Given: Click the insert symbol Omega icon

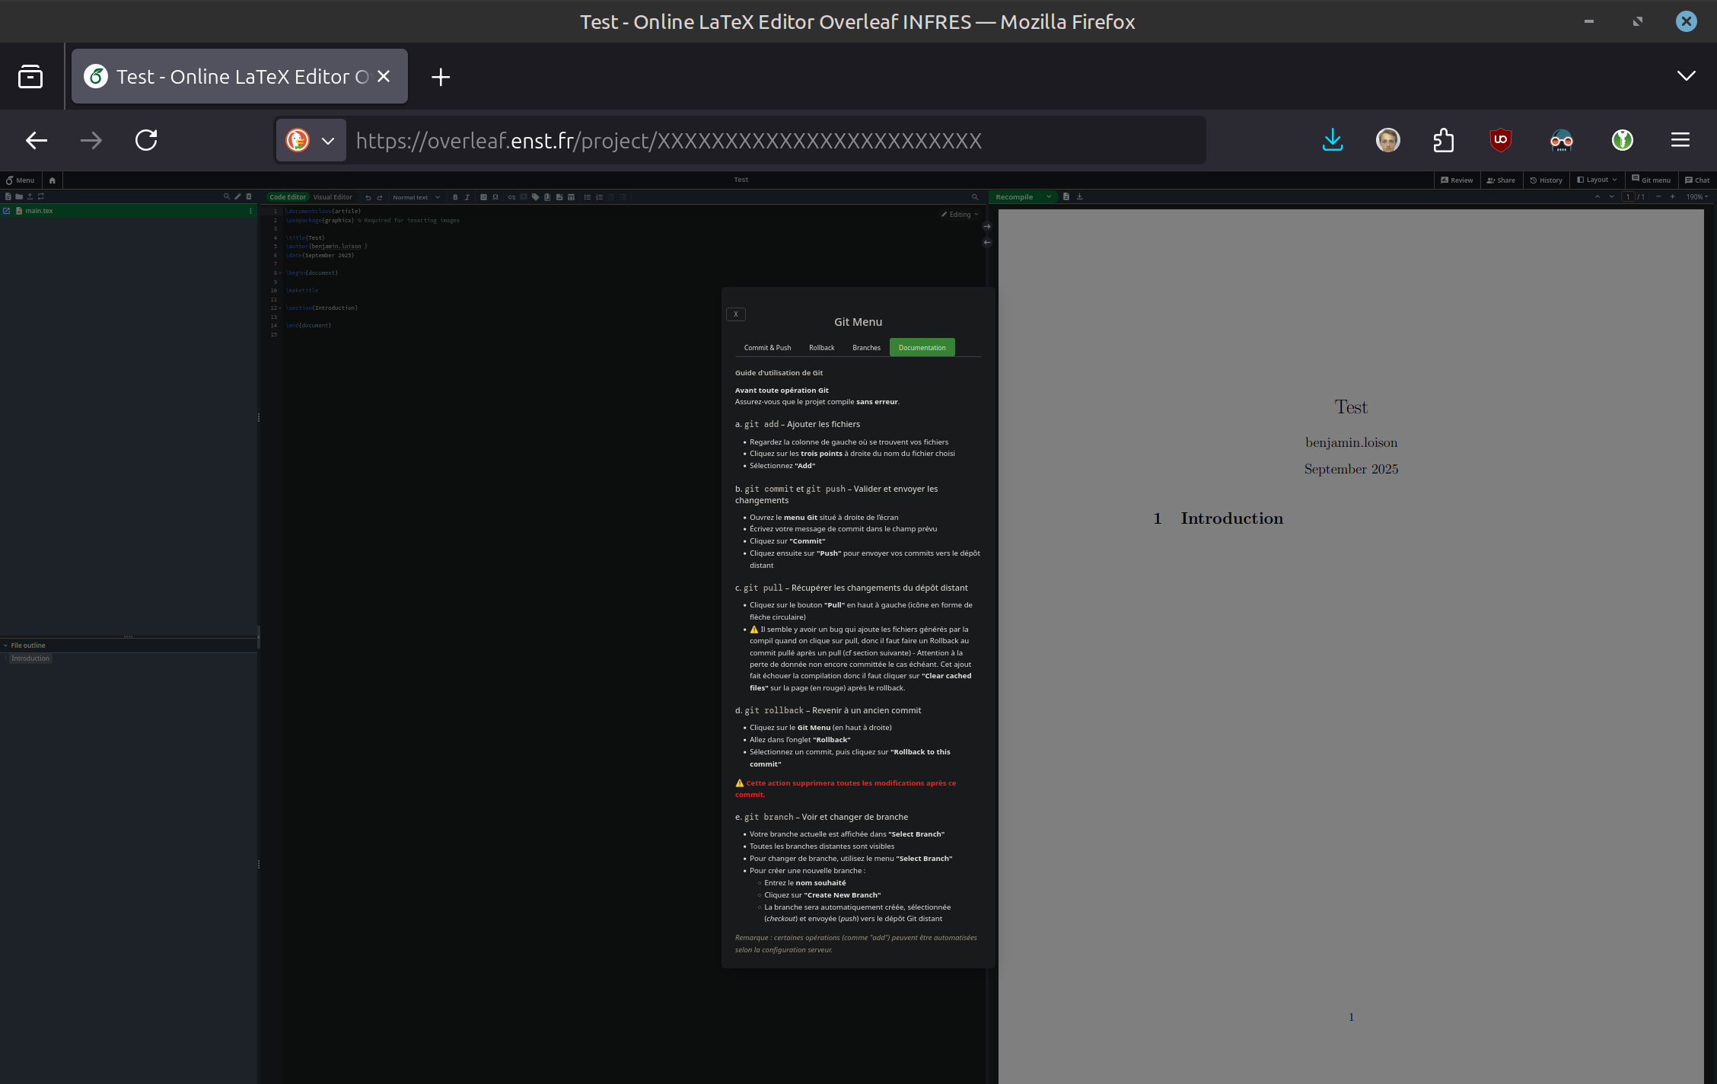Looking at the screenshot, I should (495, 197).
